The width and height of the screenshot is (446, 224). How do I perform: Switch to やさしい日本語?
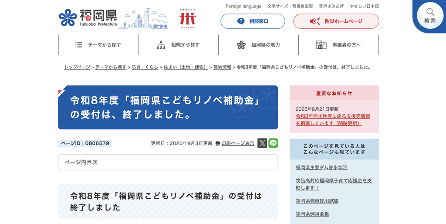pyautogui.click(x=365, y=6)
